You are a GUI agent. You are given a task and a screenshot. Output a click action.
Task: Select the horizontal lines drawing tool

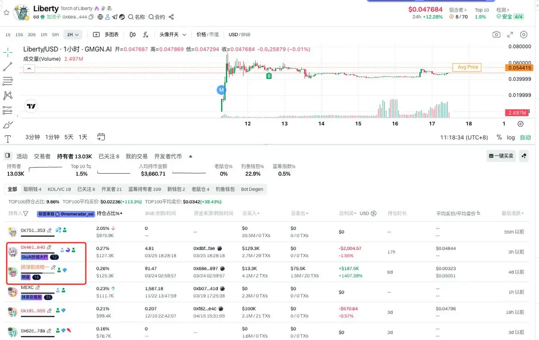(8, 81)
